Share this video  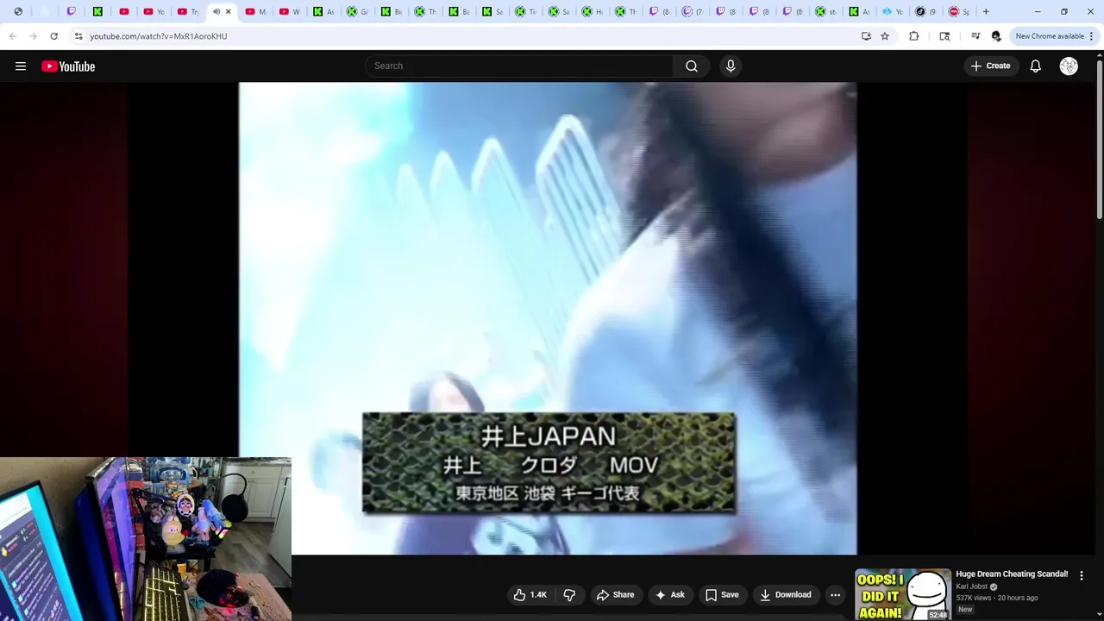tap(615, 595)
